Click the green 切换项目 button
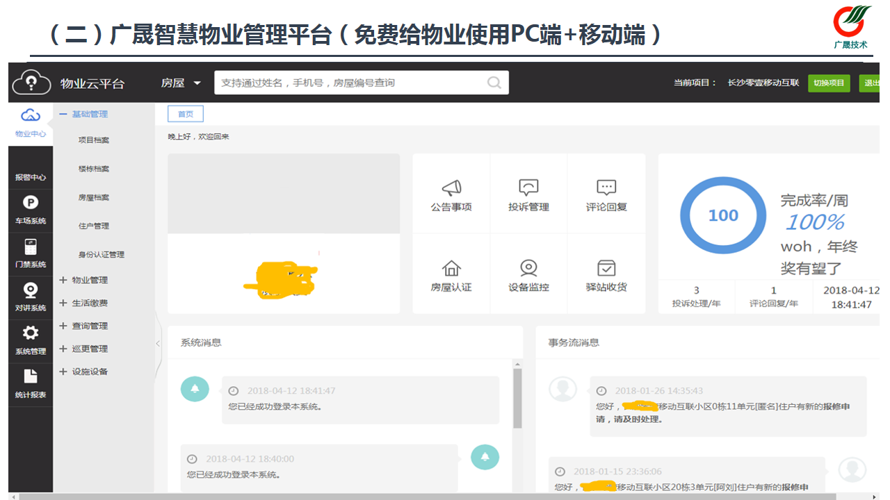The height and width of the screenshot is (500, 890). tap(829, 83)
